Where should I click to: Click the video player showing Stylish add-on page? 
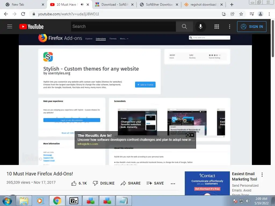[x=135, y=99]
